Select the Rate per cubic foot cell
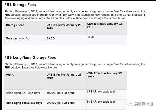 [x=25, y=40]
